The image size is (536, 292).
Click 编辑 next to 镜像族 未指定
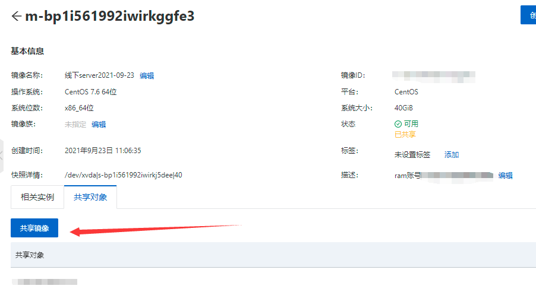click(x=99, y=124)
